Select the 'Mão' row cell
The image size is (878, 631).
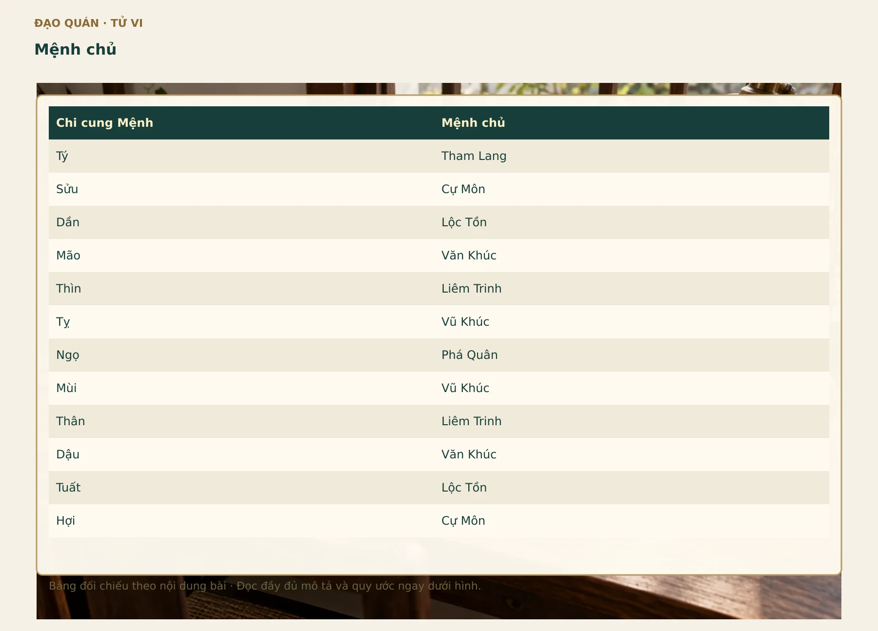241,256
